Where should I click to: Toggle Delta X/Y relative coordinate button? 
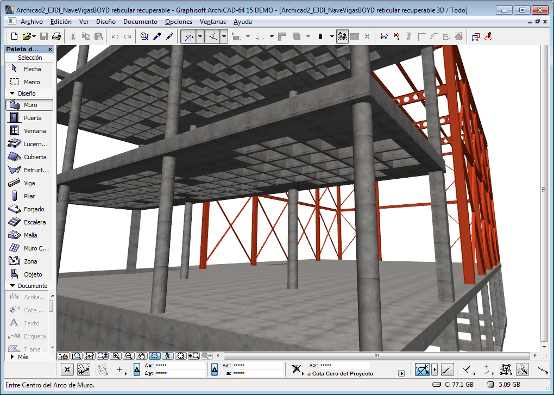coord(137,369)
